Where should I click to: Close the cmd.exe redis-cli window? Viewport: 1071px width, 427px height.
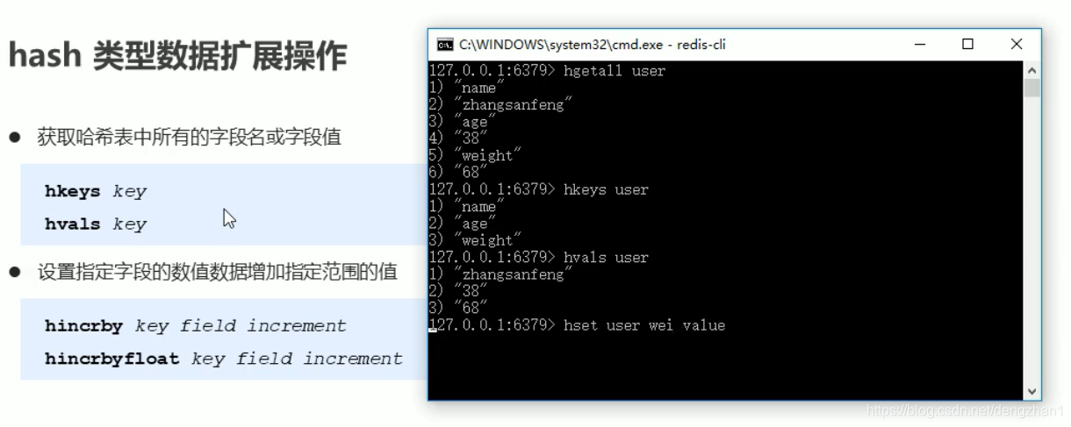pos(1016,44)
